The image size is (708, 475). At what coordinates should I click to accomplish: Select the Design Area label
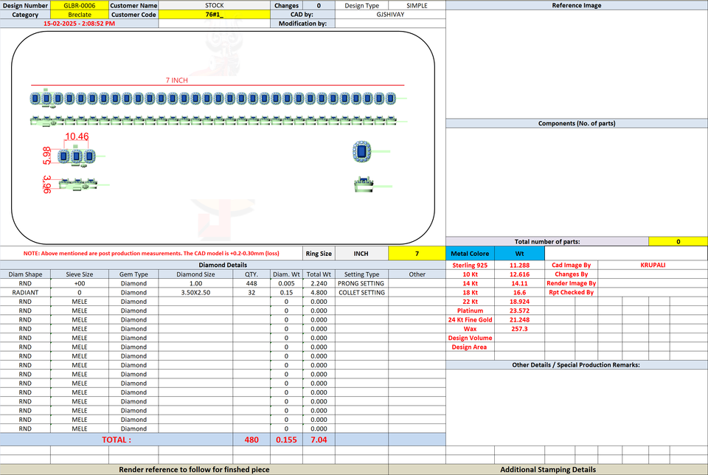(x=470, y=347)
